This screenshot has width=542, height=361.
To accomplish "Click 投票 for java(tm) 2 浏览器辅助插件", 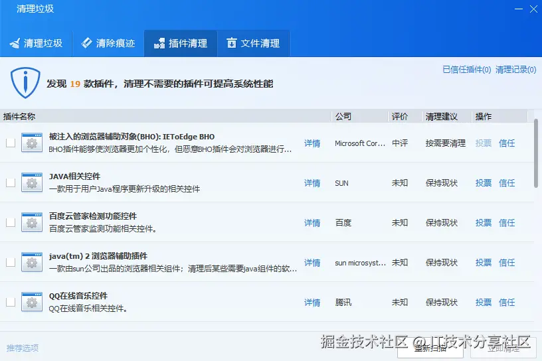I will pos(484,263).
